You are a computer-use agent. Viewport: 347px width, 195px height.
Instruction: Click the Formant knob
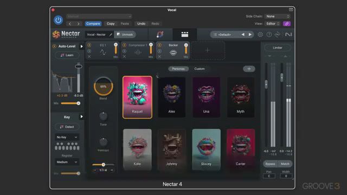coord(103,142)
